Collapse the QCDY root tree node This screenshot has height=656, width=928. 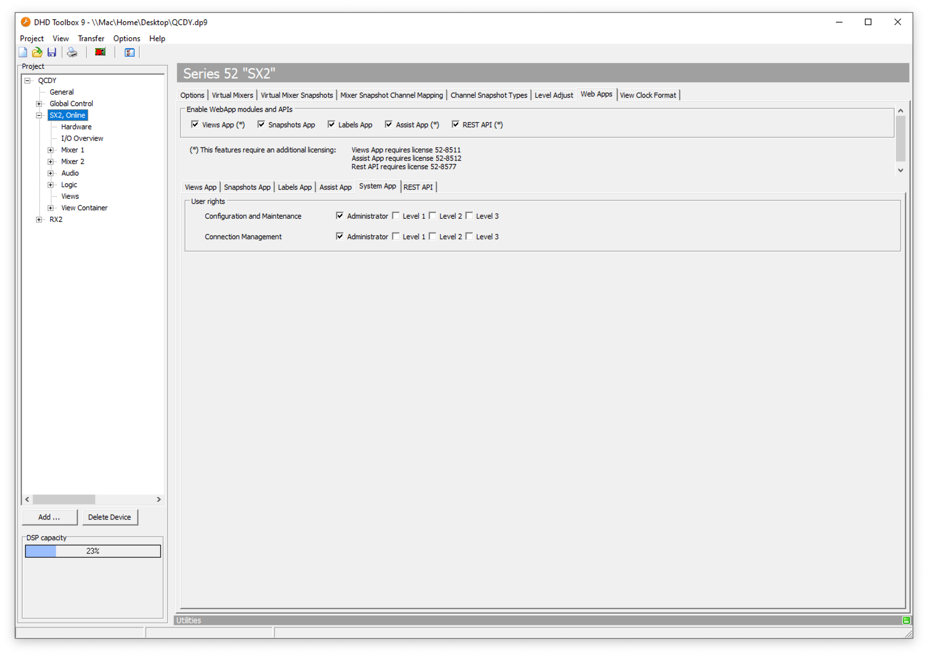tap(27, 80)
